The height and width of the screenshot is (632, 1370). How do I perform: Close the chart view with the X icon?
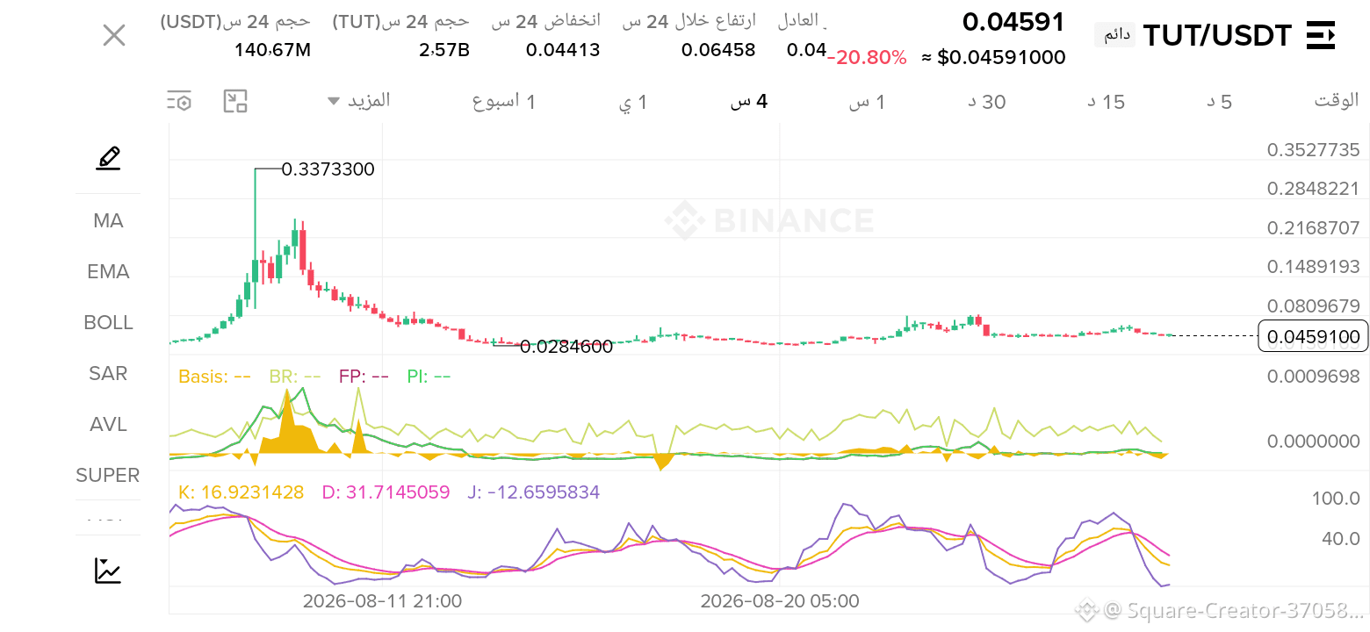click(114, 36)
